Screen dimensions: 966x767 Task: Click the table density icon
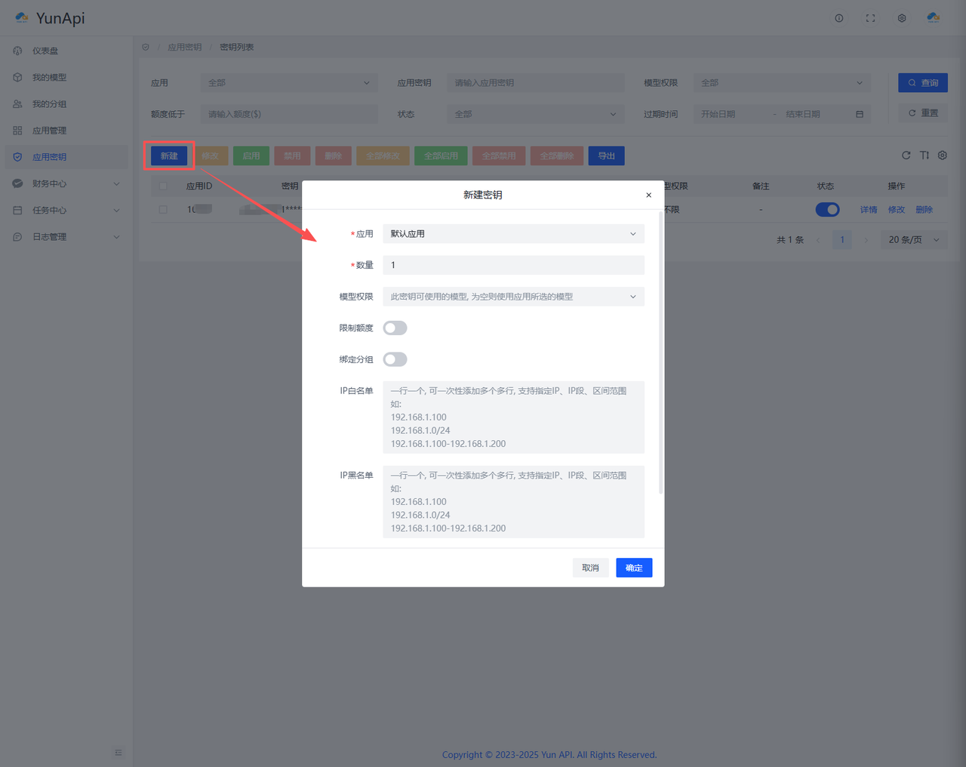(x=924, y=156)
